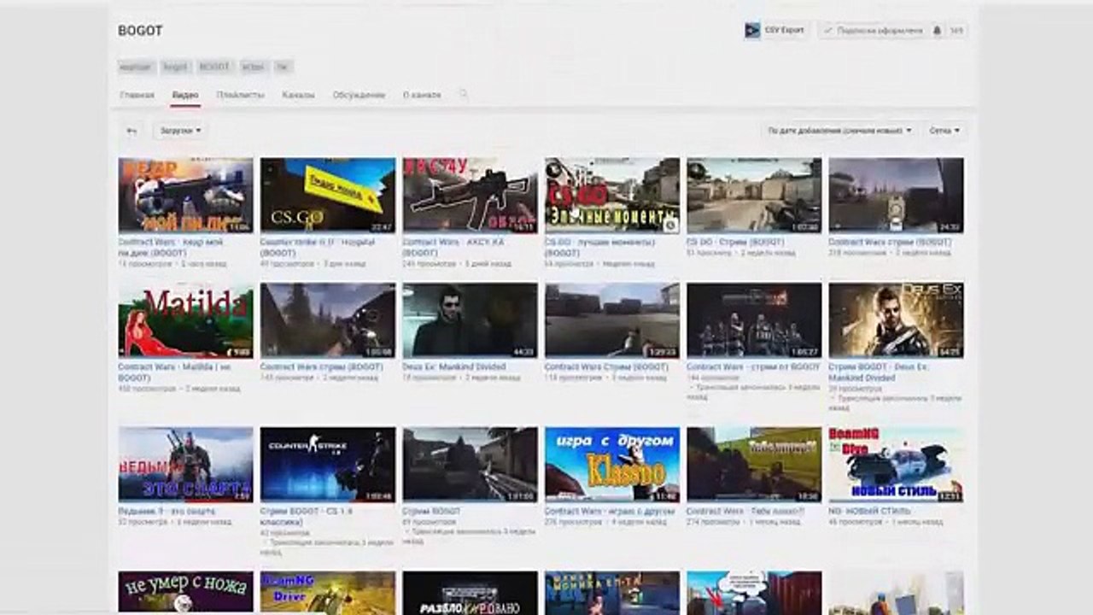1093x615 pixels.
Task: Open the РАЗБЛОКИРОВАНО thumbnail
Action: 470,592
